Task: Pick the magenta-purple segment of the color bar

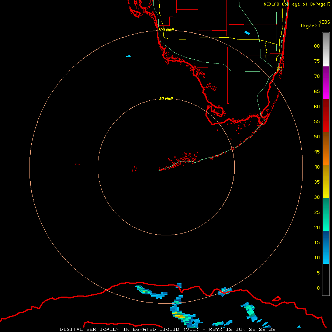Action: tap(326, 83)
